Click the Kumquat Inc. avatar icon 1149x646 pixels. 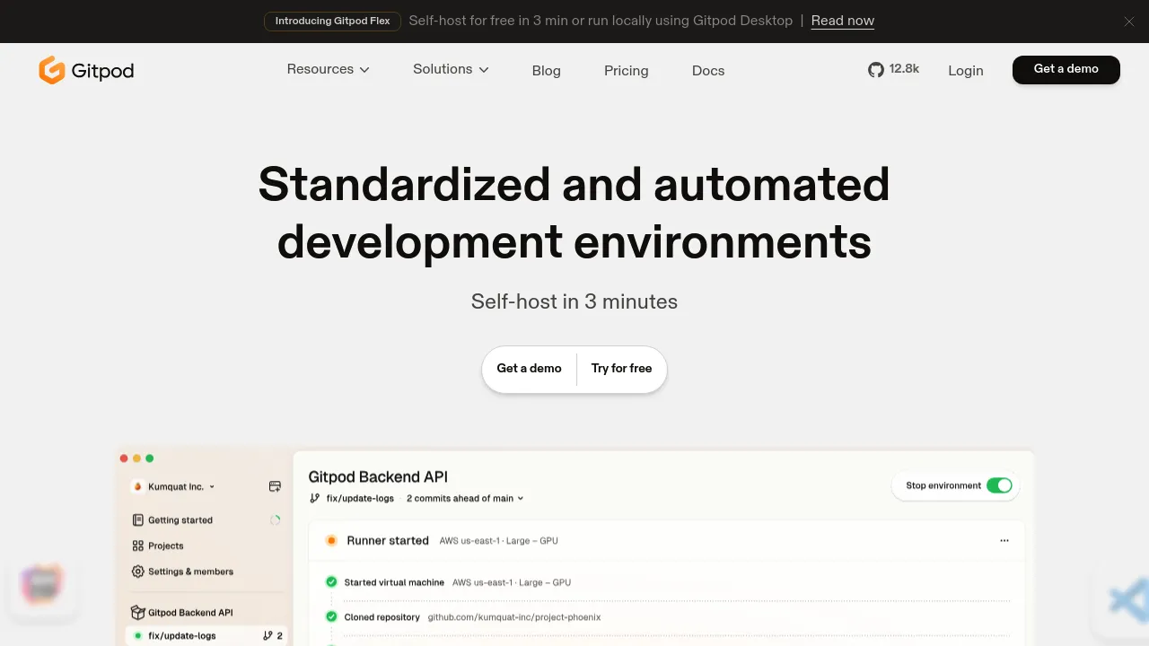138,486
